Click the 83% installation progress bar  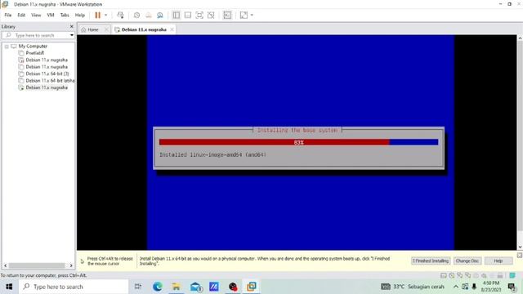298,142
